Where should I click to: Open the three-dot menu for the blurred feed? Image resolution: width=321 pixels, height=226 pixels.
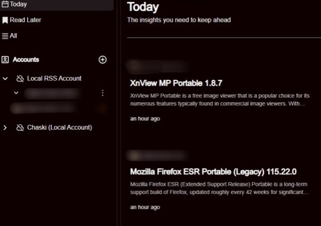pyautogui.click(x=103, y=93)
